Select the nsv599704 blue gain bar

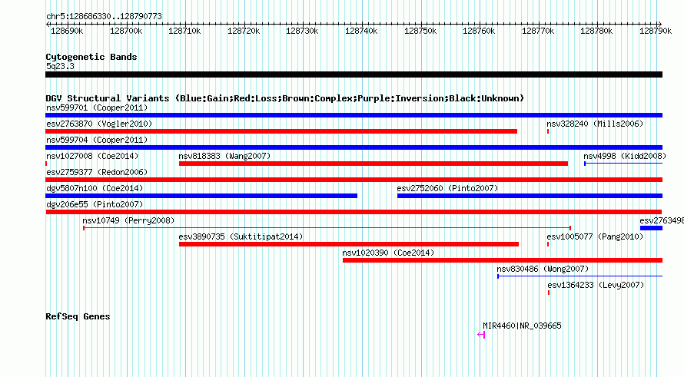(354, 147)
